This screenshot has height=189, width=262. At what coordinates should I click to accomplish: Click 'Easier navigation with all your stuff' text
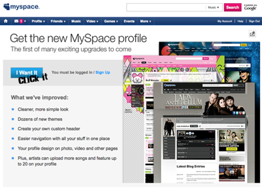pos(64,139)
